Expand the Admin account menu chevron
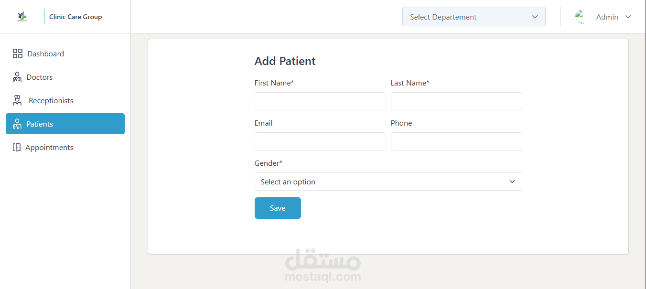The height and width of the screenshot is (289, 646). click(628, 17)
